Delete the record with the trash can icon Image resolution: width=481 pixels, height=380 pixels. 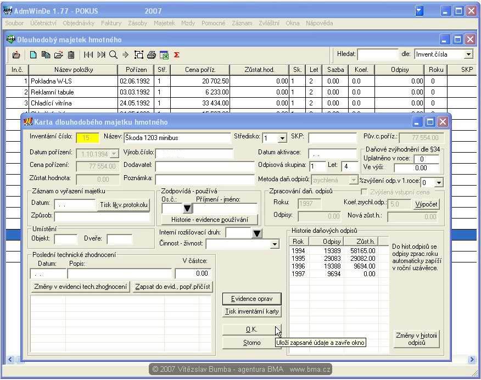[71, 55]
